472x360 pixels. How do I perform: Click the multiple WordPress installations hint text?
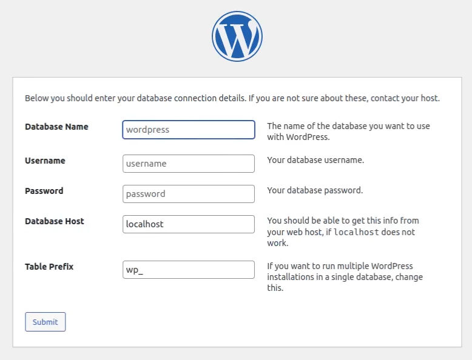pyautogui.click(x=345, y=277)
